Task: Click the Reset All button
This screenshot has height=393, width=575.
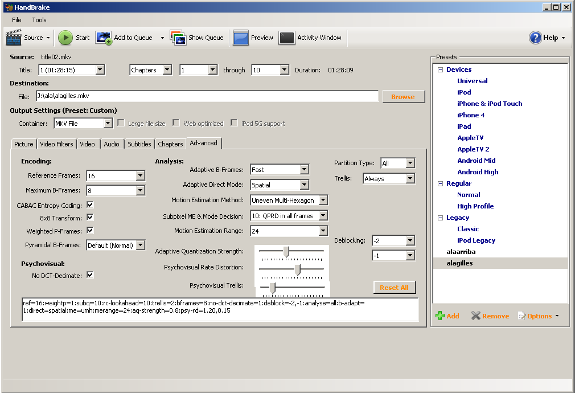Action: click(x=395, y=287)
